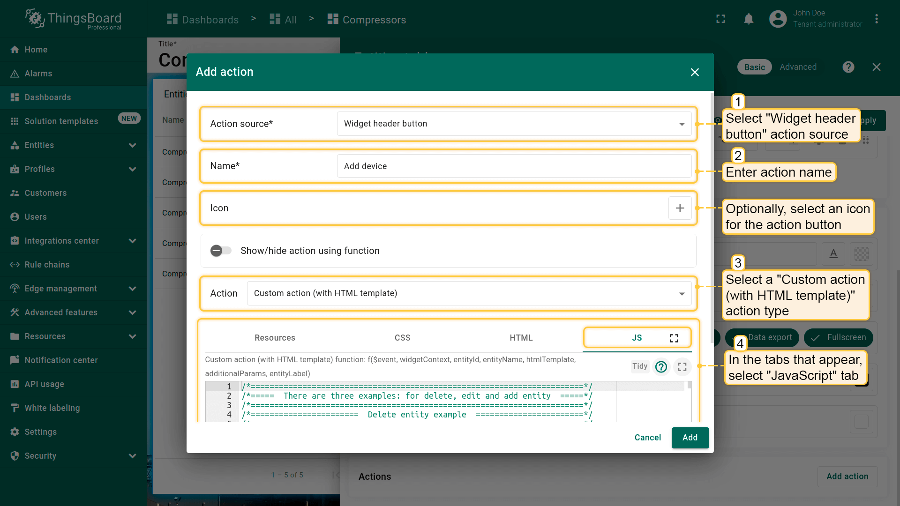Click the notifications bell icon
Screen dimensions: 900x506
click(x=749, y=19)
